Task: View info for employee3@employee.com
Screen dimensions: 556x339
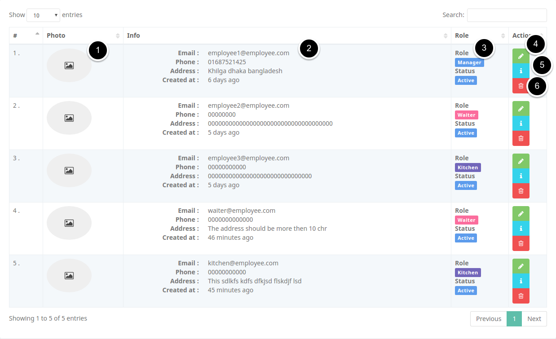Action: [x=521, y=176]
